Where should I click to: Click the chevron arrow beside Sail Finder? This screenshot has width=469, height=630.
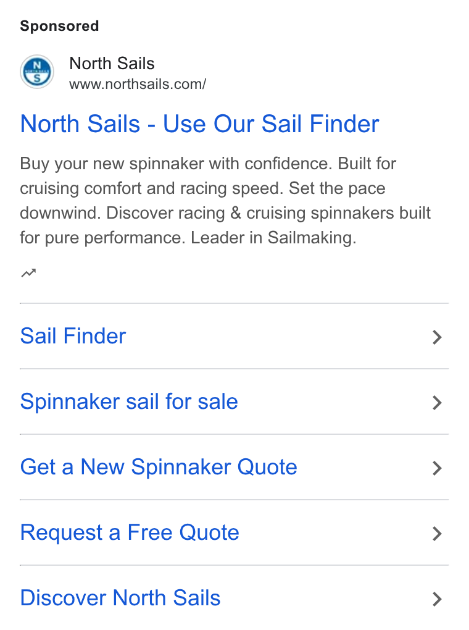pos(437,337)
